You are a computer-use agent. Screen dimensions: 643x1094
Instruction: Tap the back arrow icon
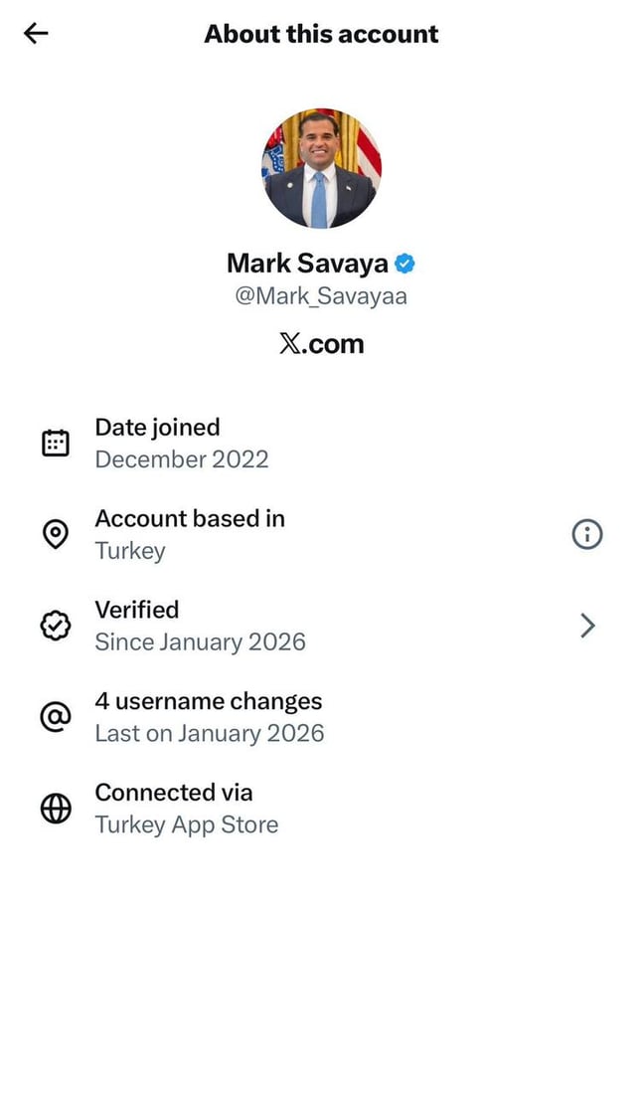pyautogui.click(x=36, y=34)
